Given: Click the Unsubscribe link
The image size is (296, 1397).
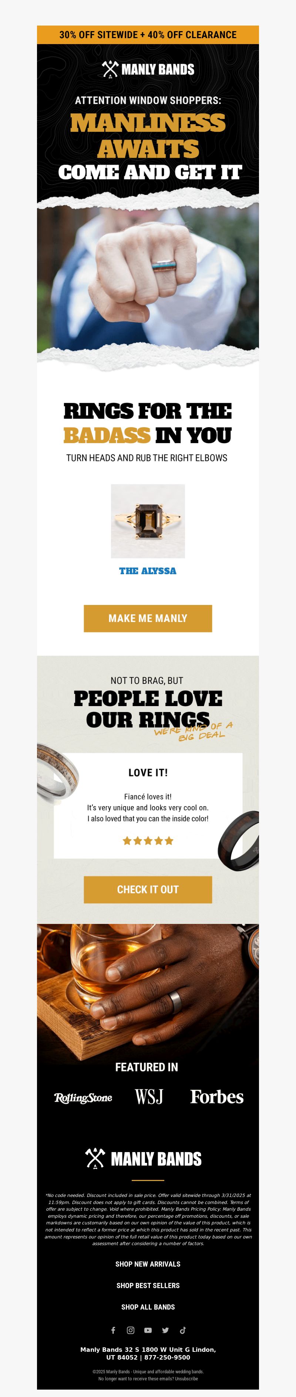Looking at the screenshot, I should click(x=186, y=1378).
